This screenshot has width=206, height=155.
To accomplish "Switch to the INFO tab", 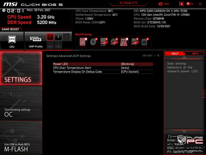I will (x=195, y=53).
